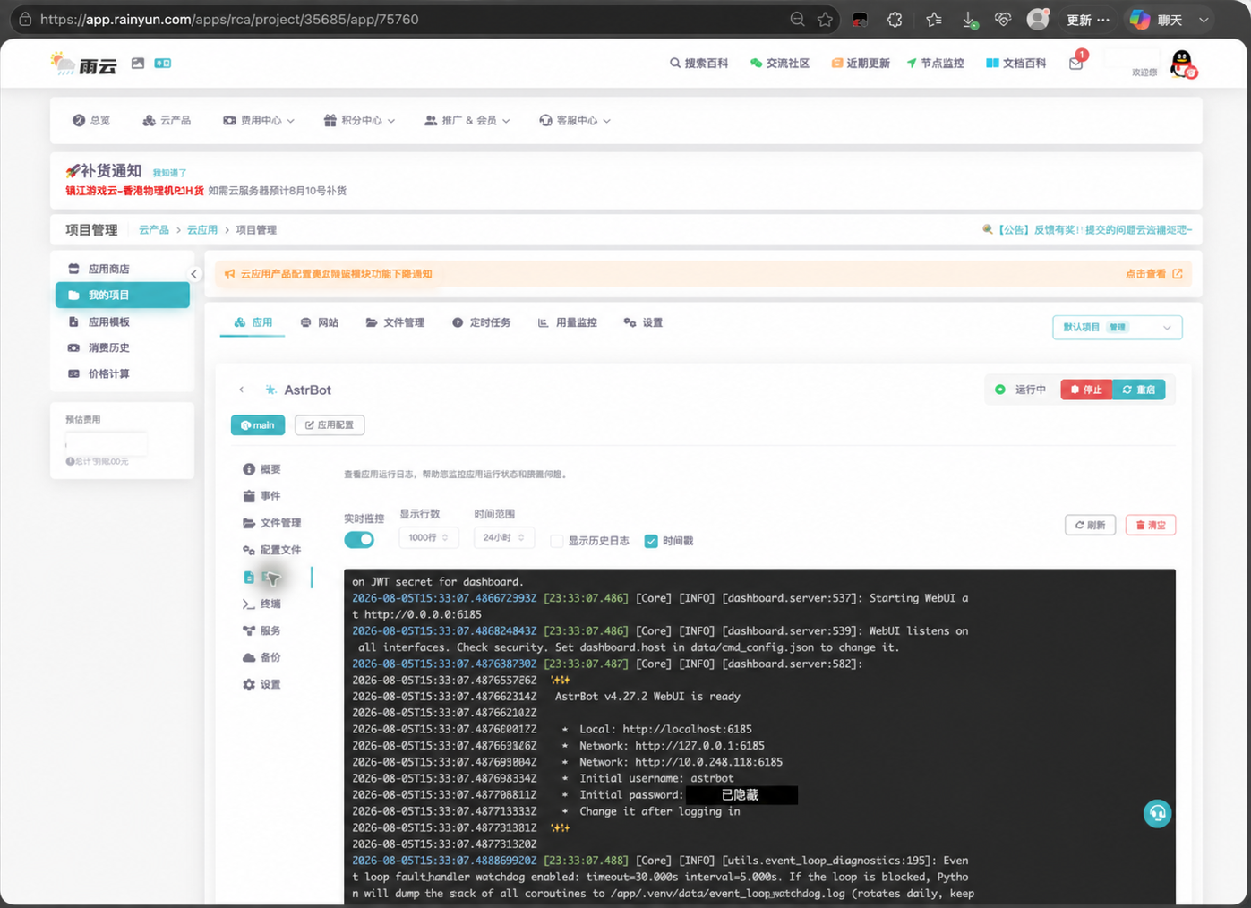Open the 显示行数 1000行 dropdown
Viewport: 1251px width, 908px height.
tap(429, 537)
